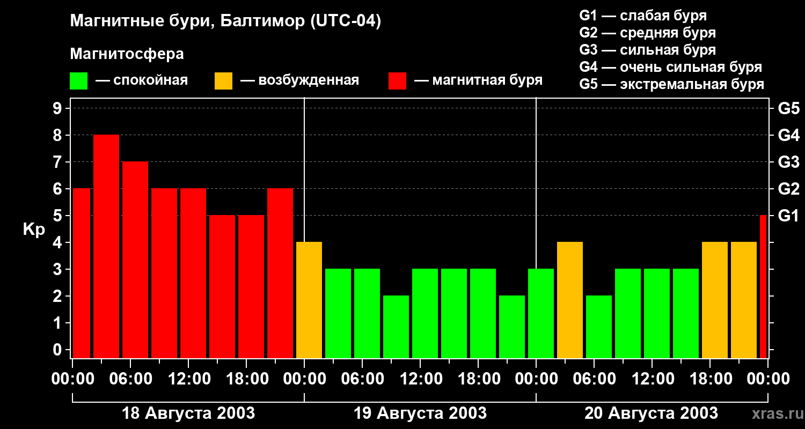This screenshot has width=805, height=429.
Task: Click the 'G2' label on the right axis
Action: click(x=788, y=189)
